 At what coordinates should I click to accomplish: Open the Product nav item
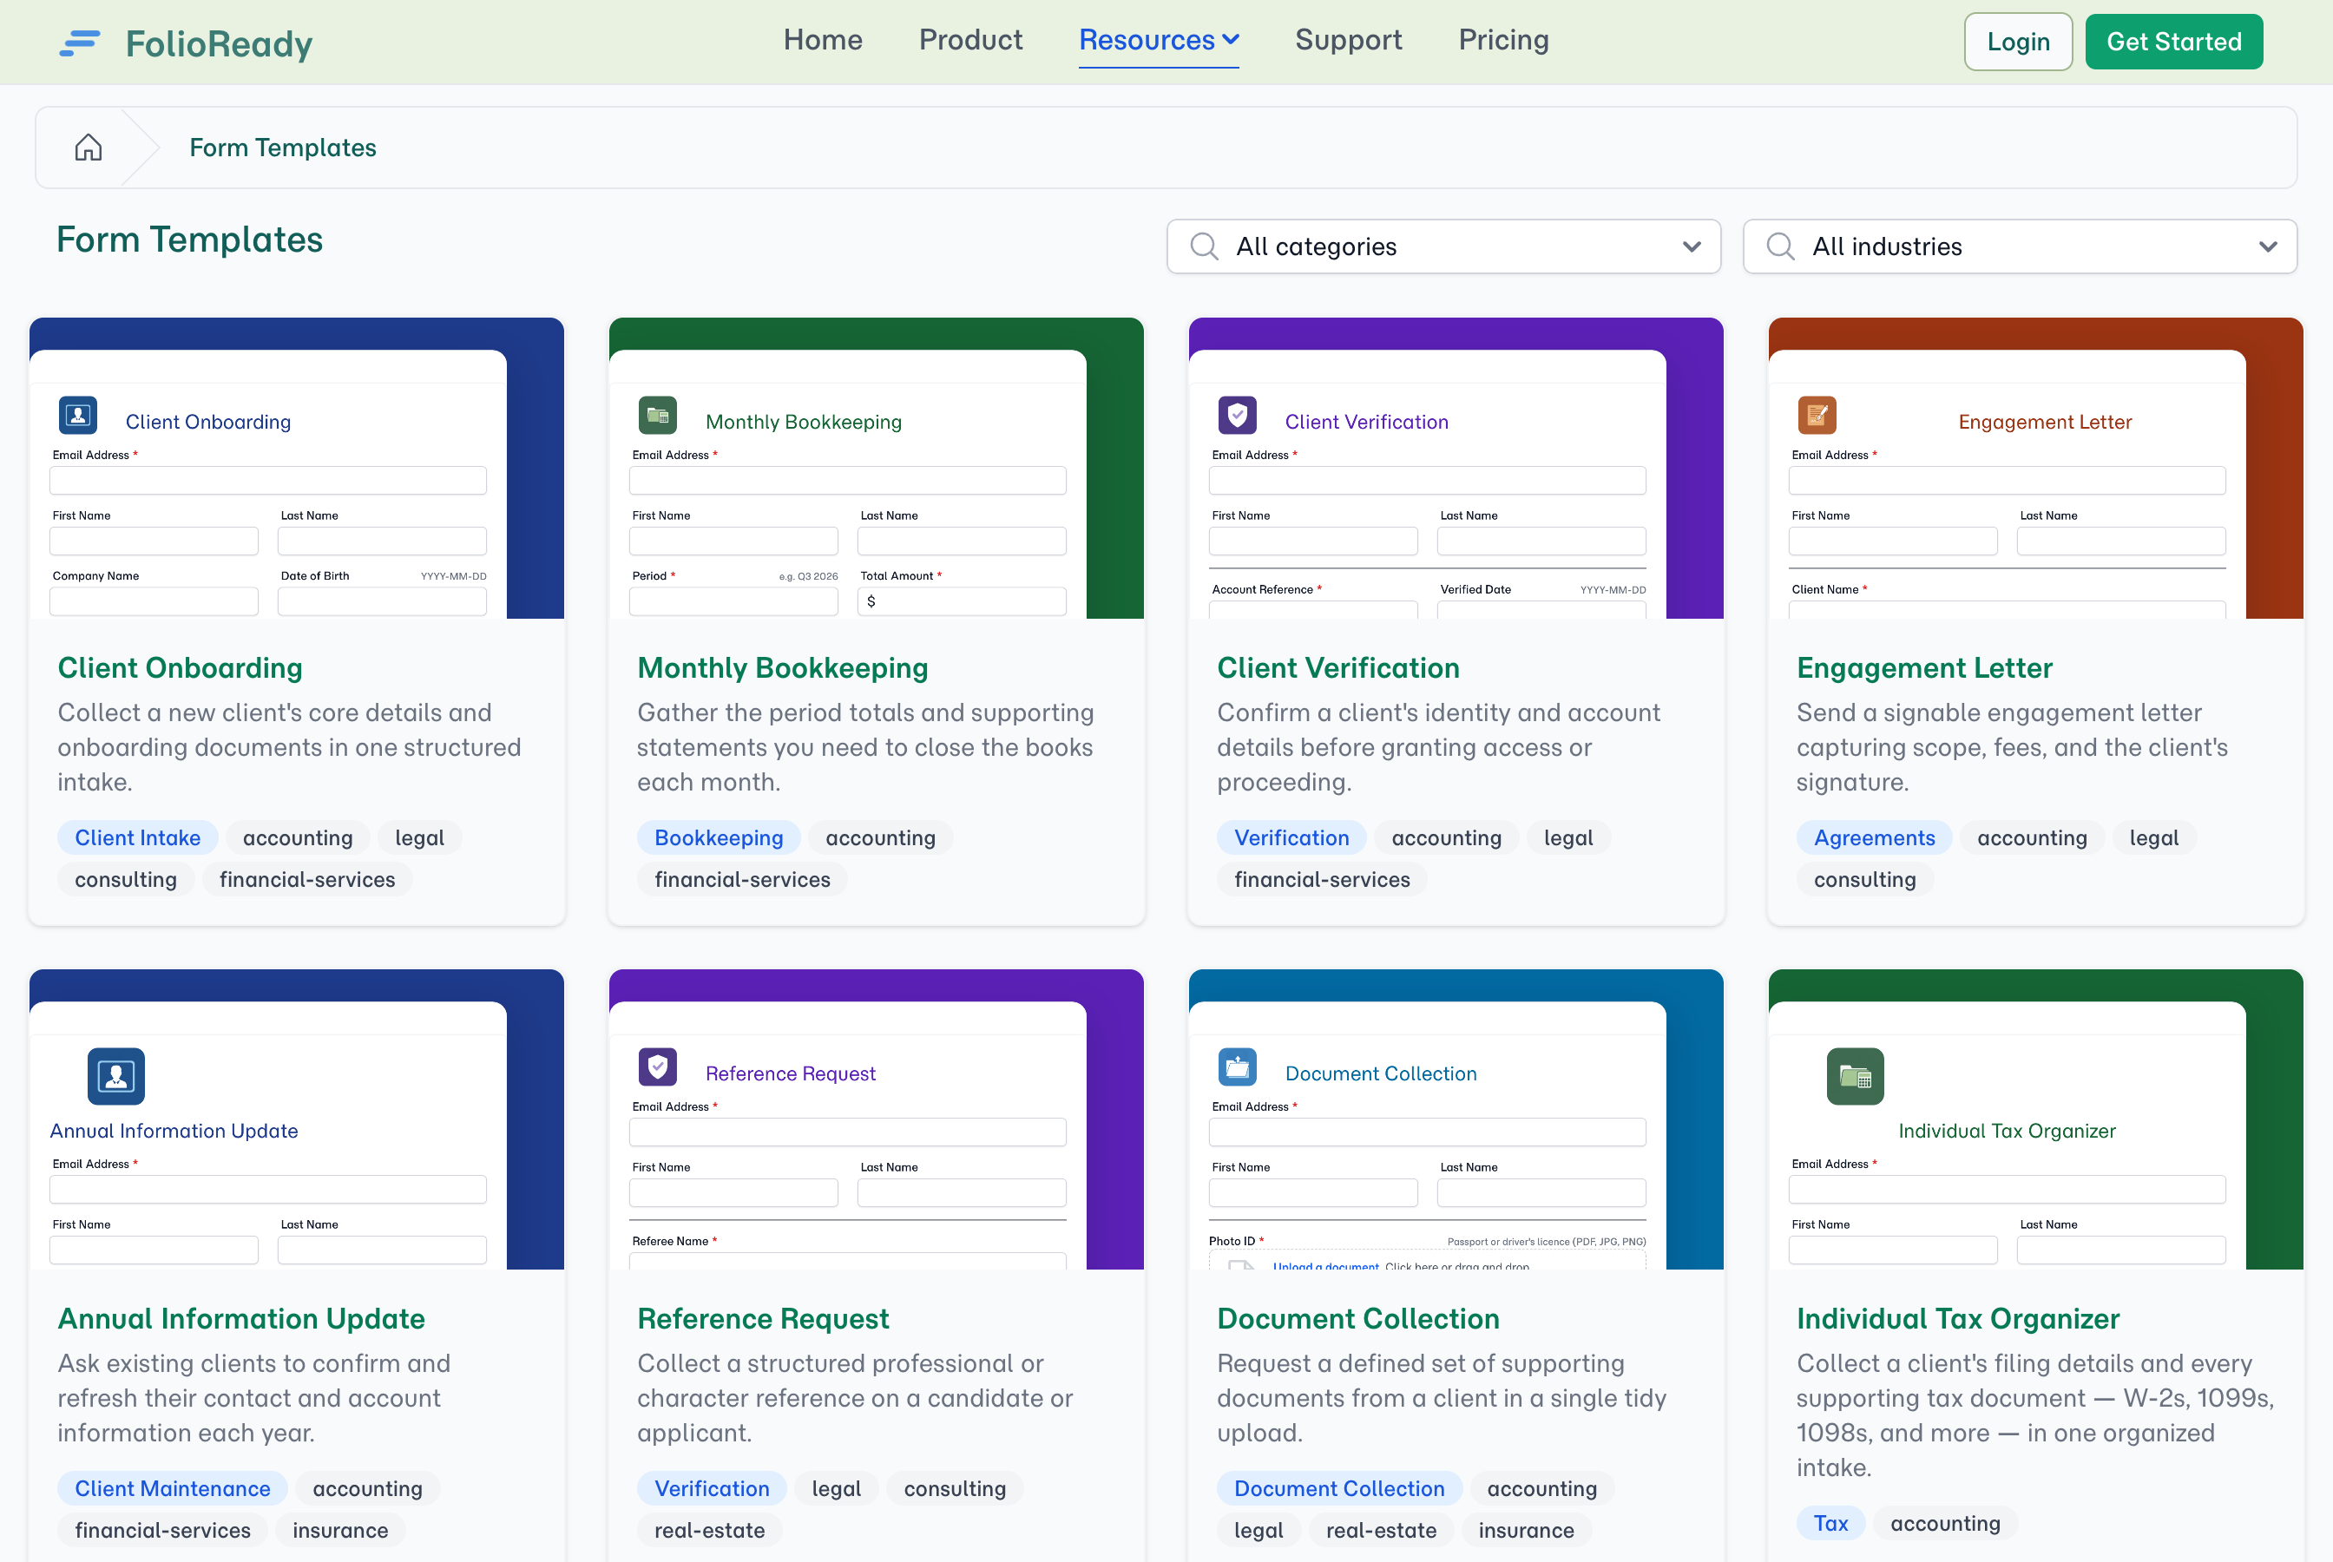tap(970, 40)
